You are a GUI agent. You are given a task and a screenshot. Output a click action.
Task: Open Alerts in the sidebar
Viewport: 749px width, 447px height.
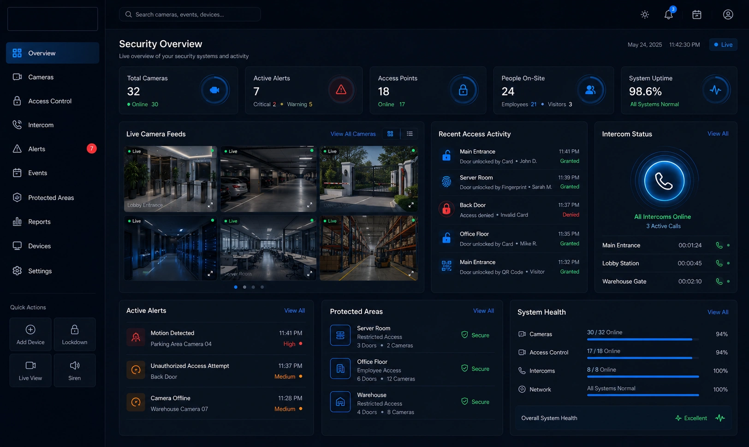click(x=53, y=149)
